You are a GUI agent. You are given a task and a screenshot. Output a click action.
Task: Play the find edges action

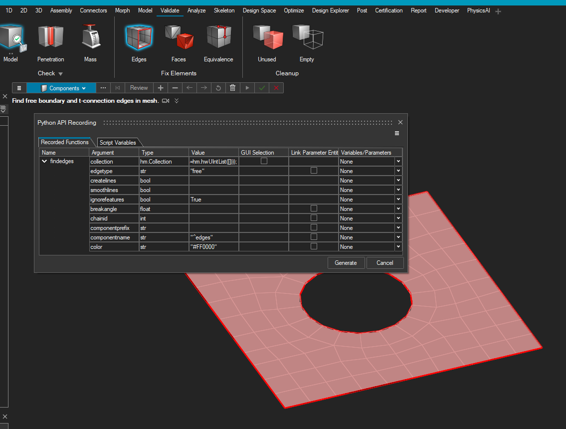pyautogui.click(x=247, y=88)
